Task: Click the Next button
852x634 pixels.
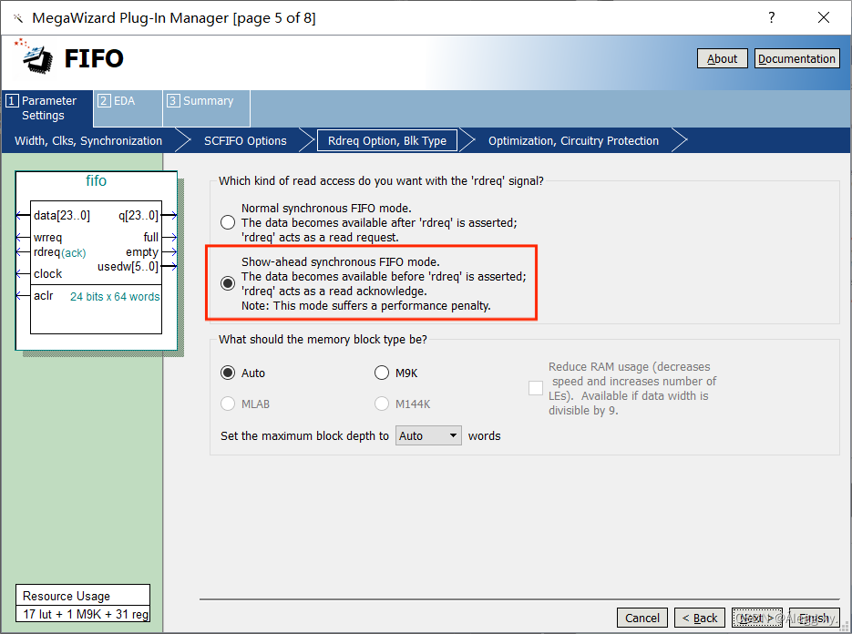Action: pyautogui.click(x=757, y=618)
